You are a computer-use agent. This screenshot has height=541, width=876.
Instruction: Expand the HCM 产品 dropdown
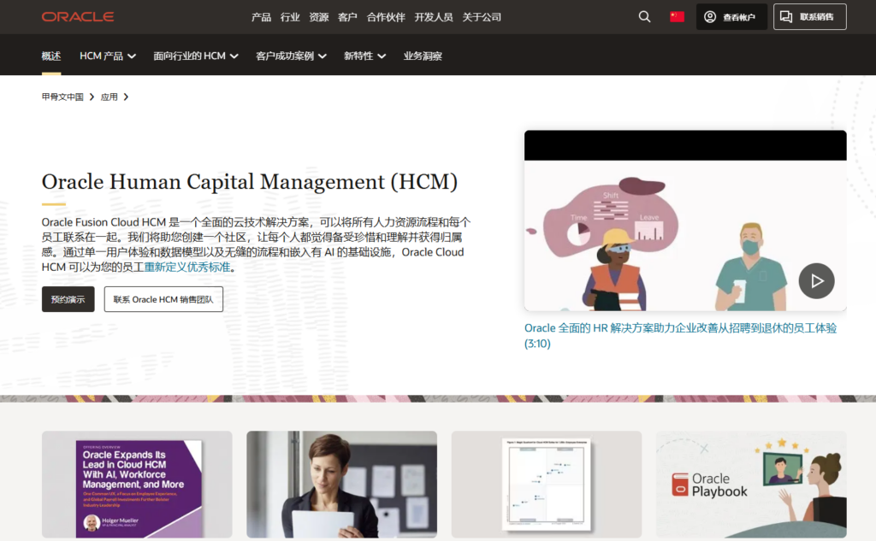[108, 56]
